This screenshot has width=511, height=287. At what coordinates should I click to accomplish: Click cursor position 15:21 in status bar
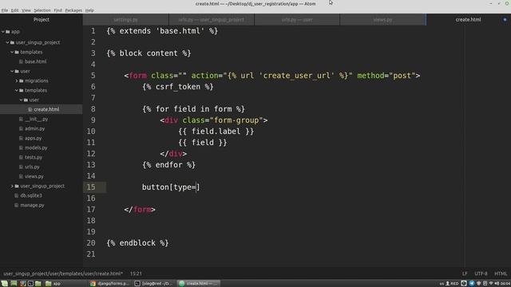pos(136,273)
